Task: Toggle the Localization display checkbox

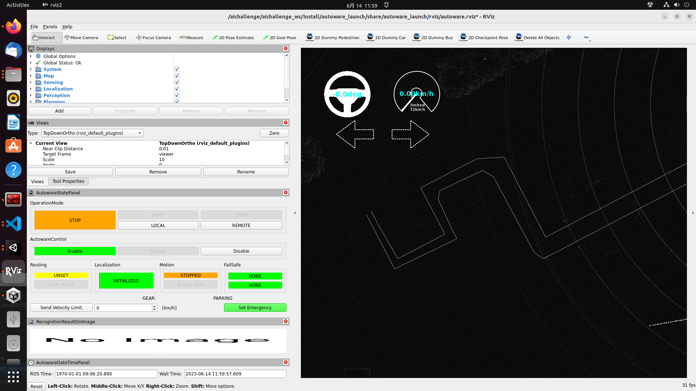Action: point(177,89)
